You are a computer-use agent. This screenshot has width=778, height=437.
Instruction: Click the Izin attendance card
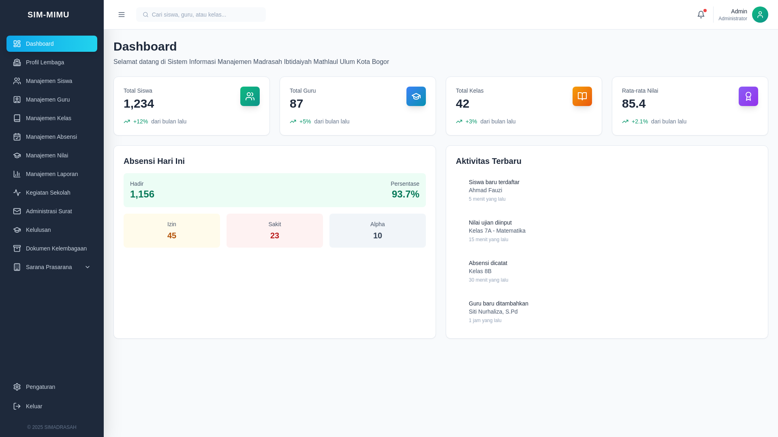[172, 231]
